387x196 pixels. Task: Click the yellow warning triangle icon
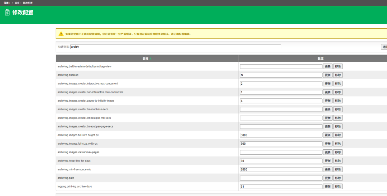tap(61, 34)
